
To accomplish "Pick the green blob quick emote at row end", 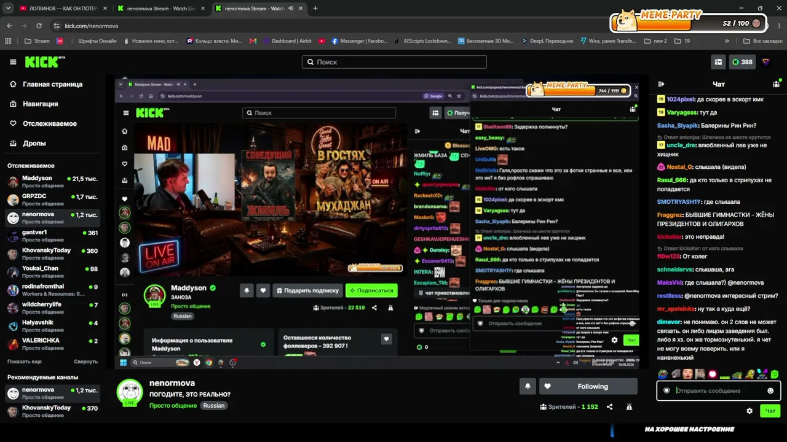I will click(775, 374).
